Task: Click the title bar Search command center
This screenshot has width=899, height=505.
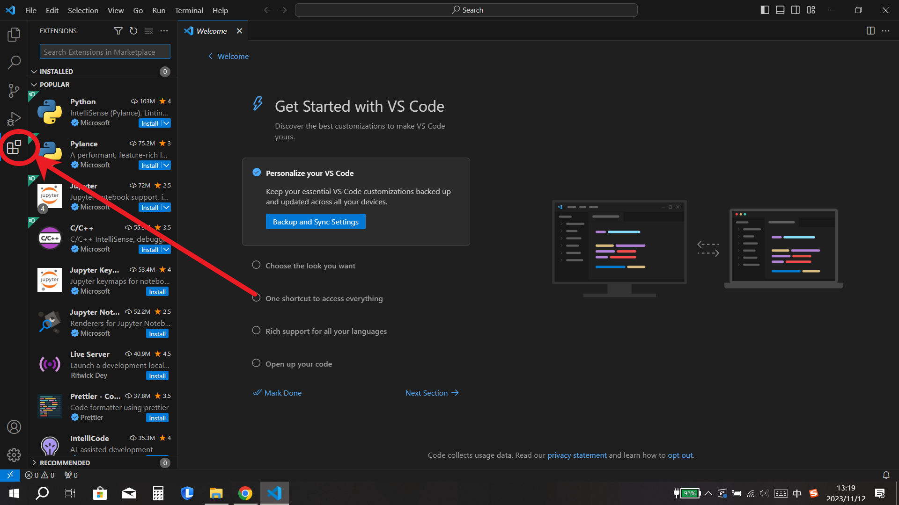Action: [x=466, y=10]
